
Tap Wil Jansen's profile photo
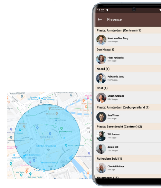click(101, 136)
